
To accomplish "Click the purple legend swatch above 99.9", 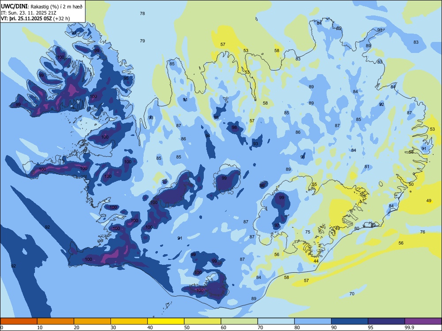I will (x=423, y=321).
